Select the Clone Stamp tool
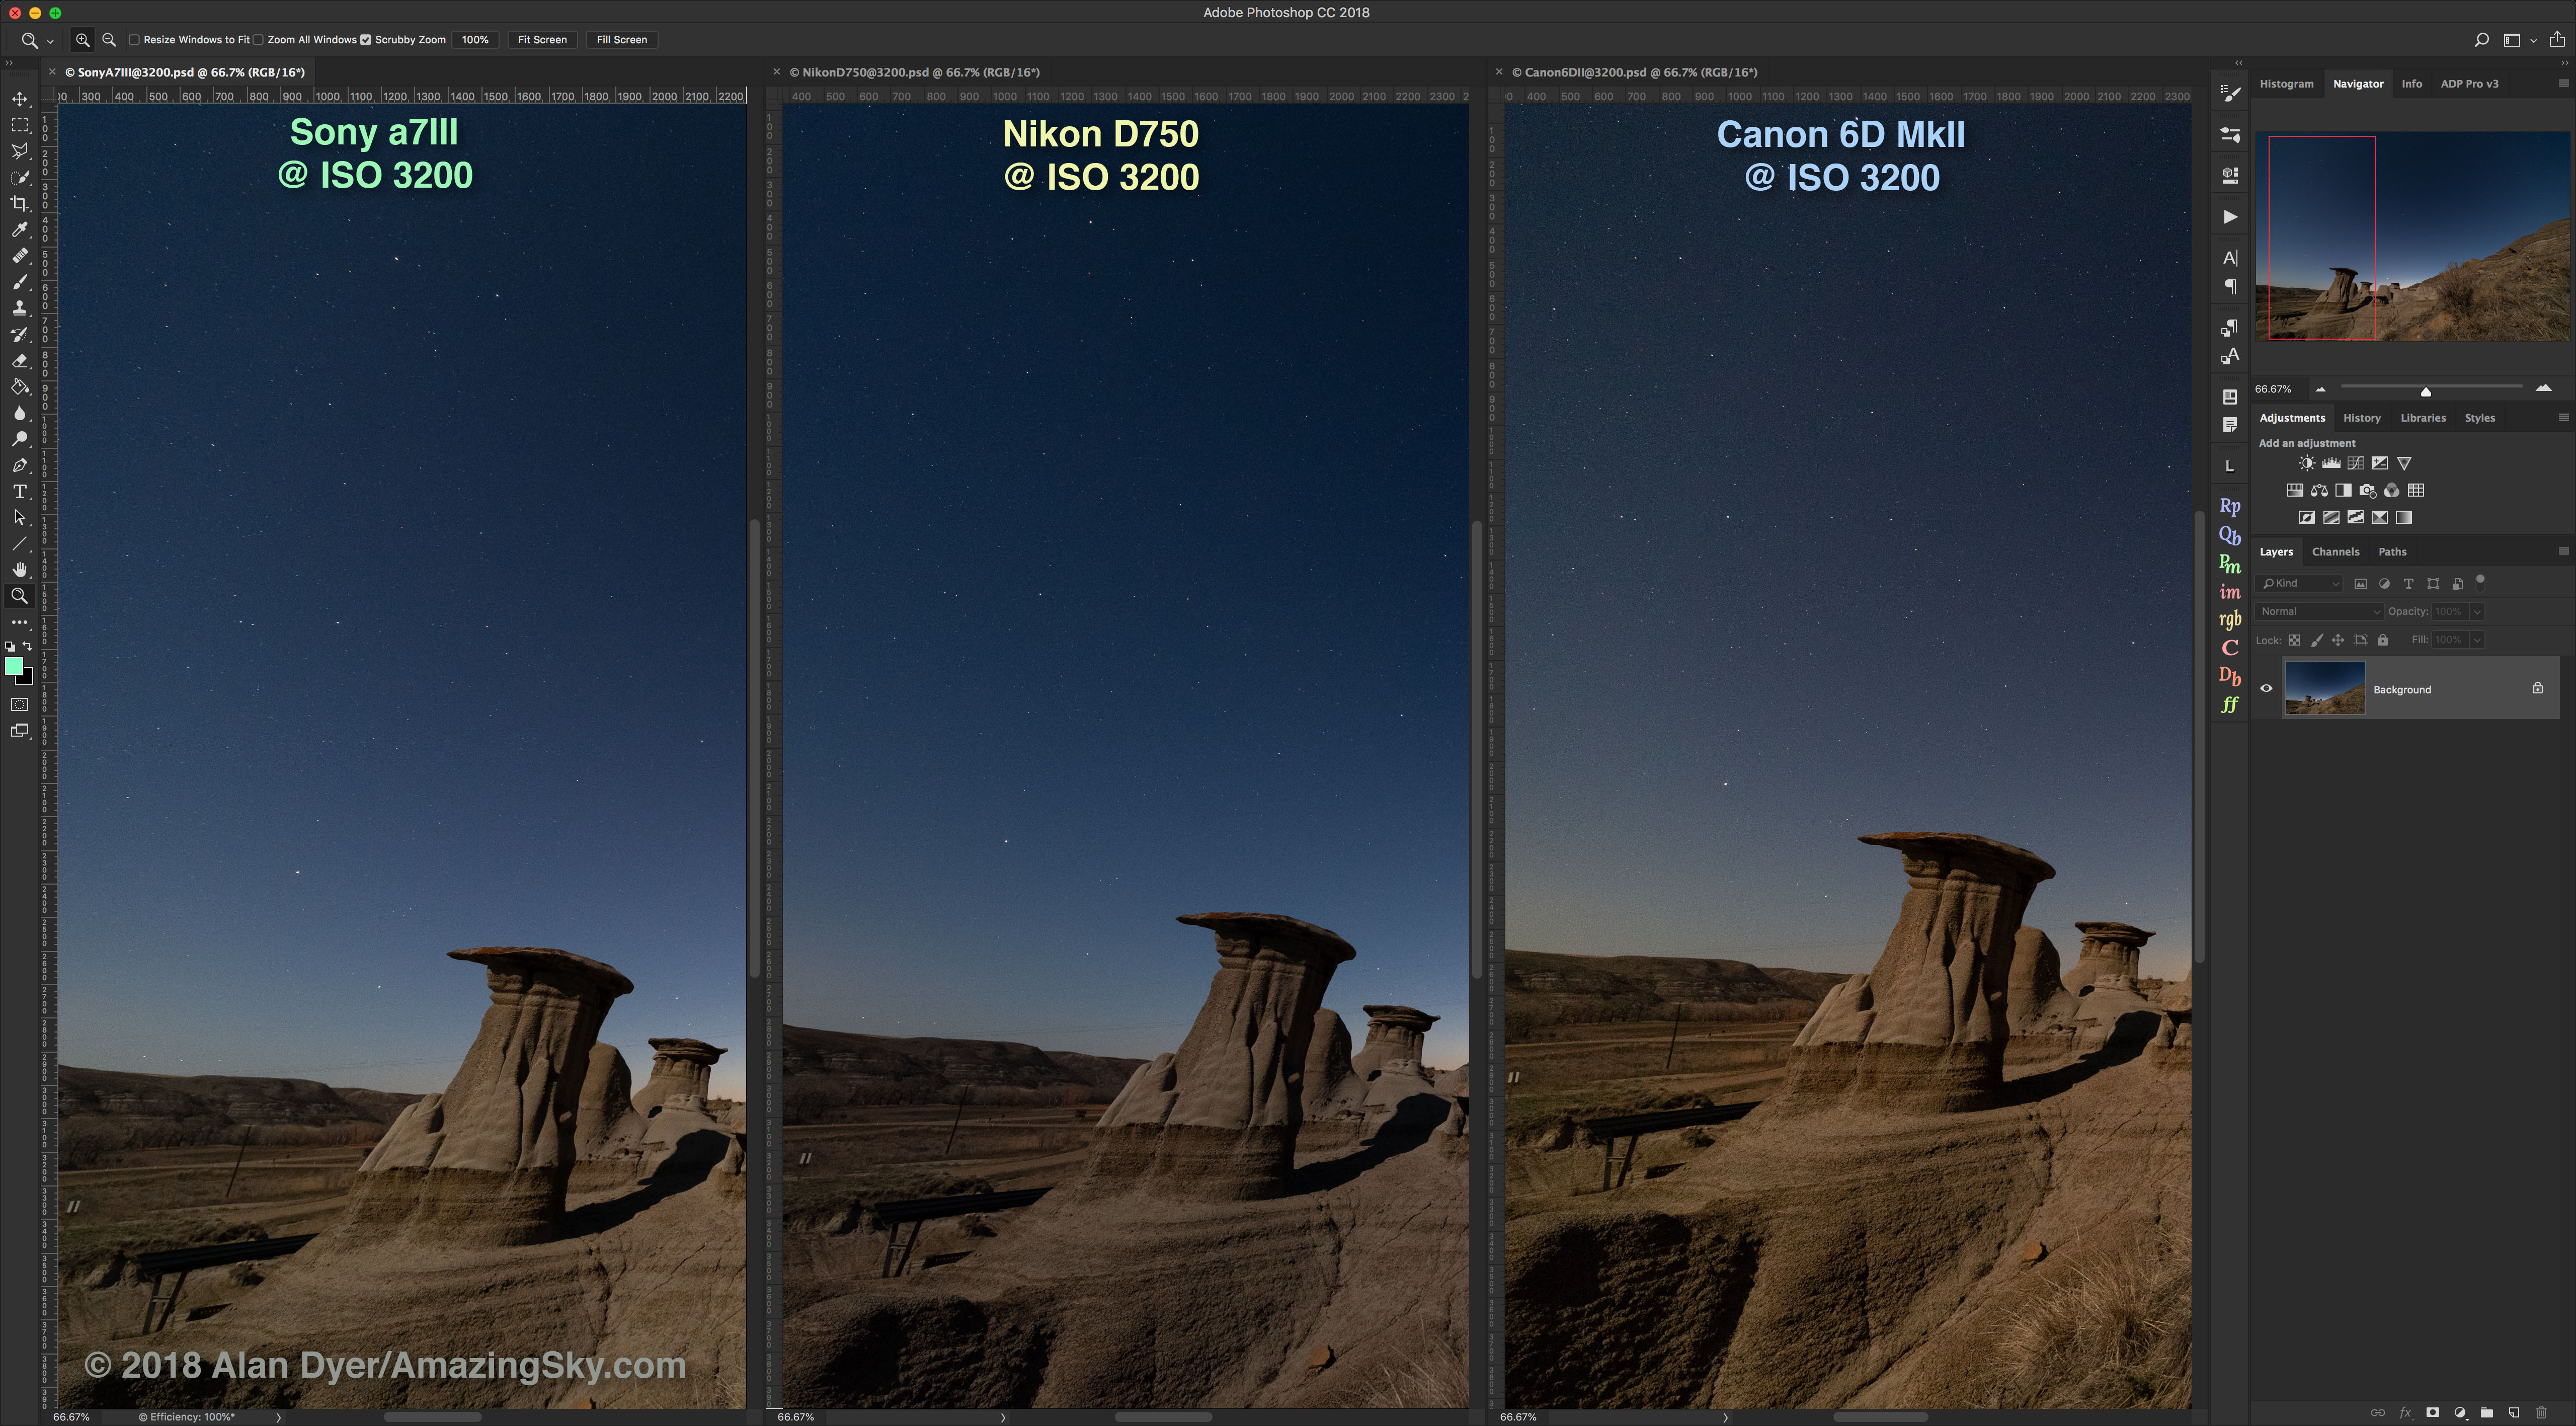 (x=19, y=308)
